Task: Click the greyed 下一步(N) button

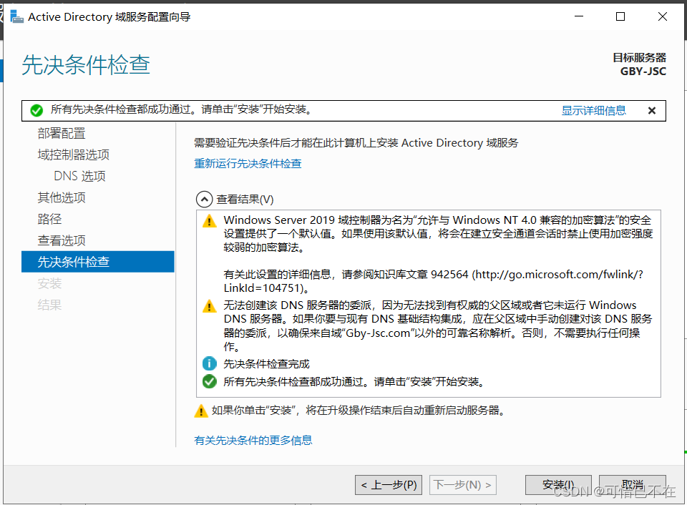Action: pyautogui.click(x=463, y=485)
